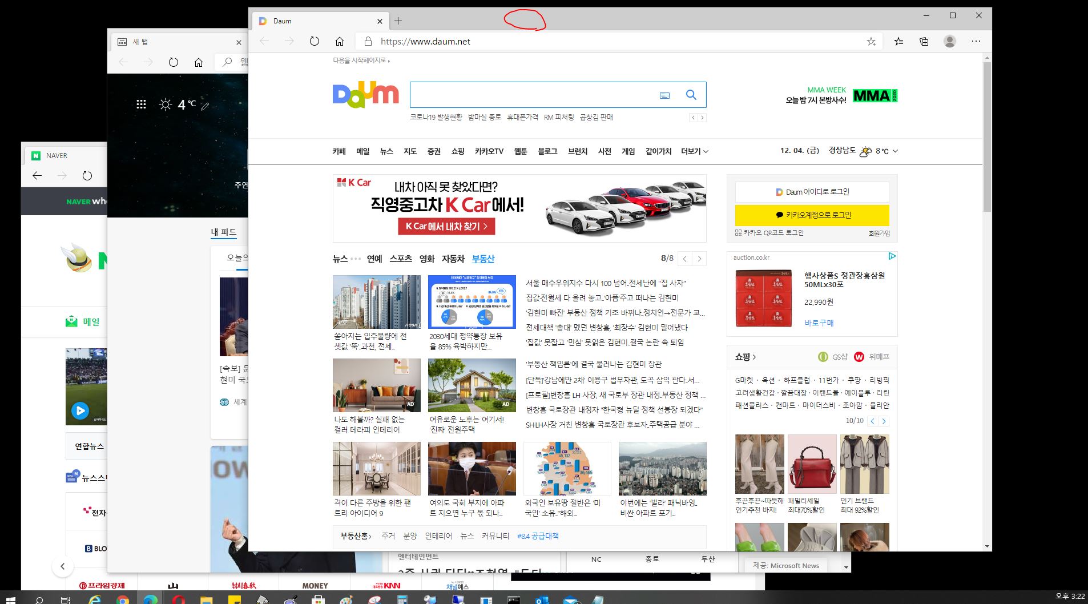Play the video in NAVER window

80,410
